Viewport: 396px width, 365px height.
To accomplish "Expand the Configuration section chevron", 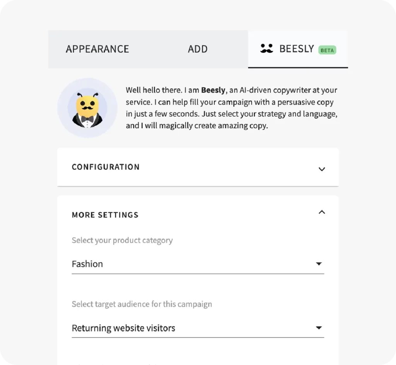I will tap(322, 169).
